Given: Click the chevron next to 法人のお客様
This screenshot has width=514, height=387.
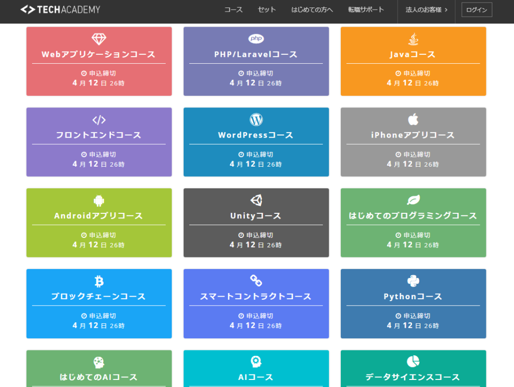Looking at the screenshot, I should point(446,10).
